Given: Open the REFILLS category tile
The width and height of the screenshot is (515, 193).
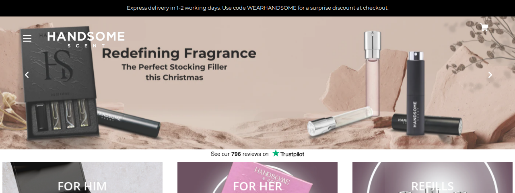Looking at the screenshot, I should tap(433, 178).
